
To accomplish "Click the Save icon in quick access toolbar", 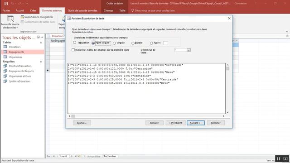I will click(x=6, y=4).
